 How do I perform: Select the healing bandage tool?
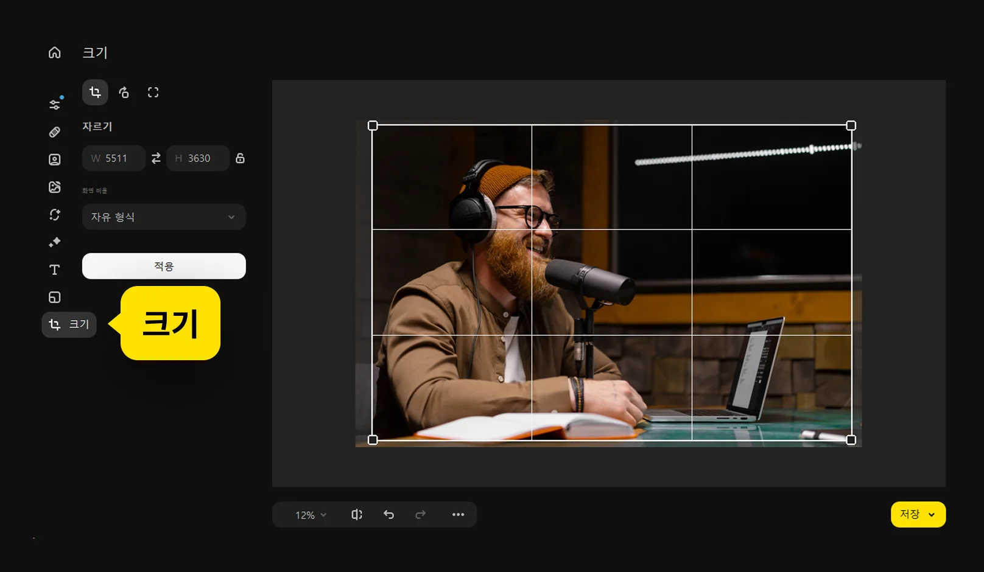[x=55, y=132]
